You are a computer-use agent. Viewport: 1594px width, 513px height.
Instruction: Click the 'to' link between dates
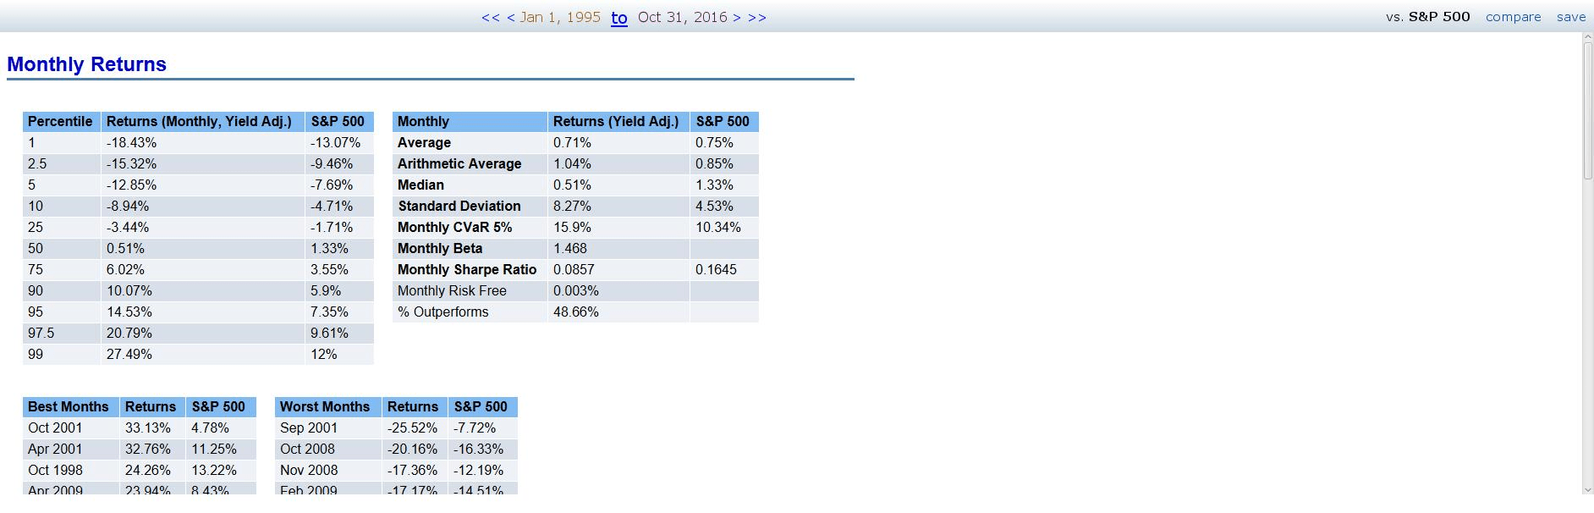point(619,18)
